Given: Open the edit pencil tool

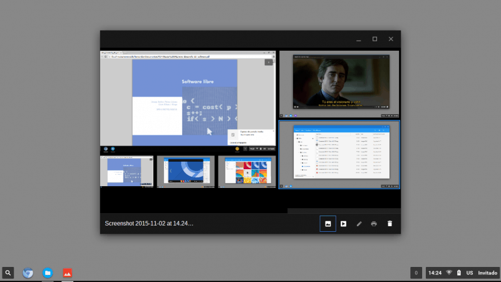Looking at the screenshot, I should [359, 224].
